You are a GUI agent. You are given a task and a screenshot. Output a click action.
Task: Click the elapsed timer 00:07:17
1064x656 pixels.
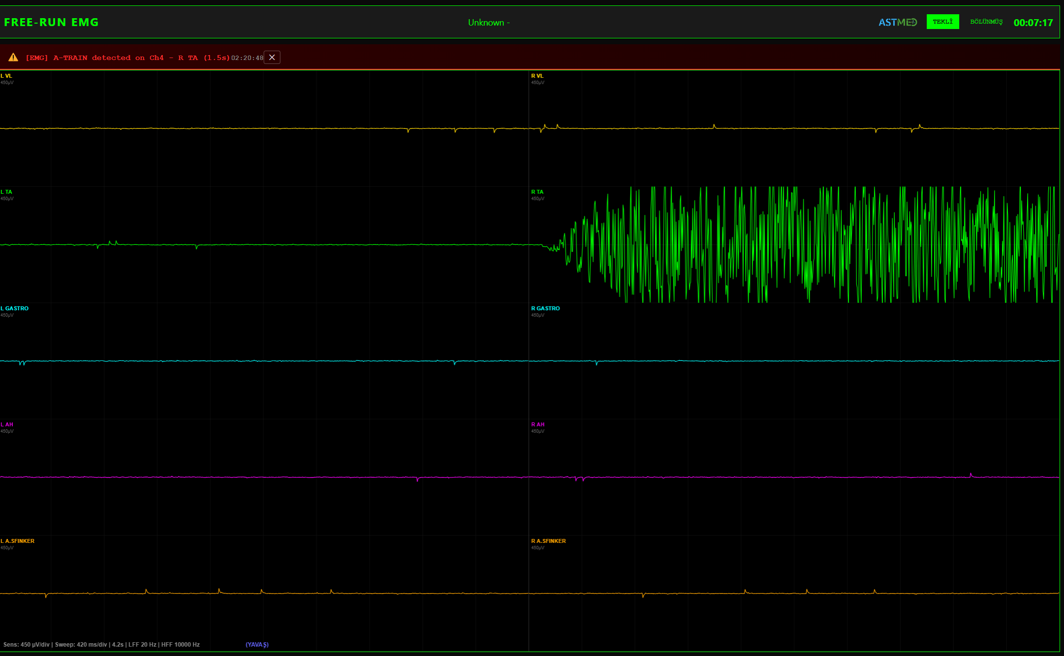(x=1033, y=23)
